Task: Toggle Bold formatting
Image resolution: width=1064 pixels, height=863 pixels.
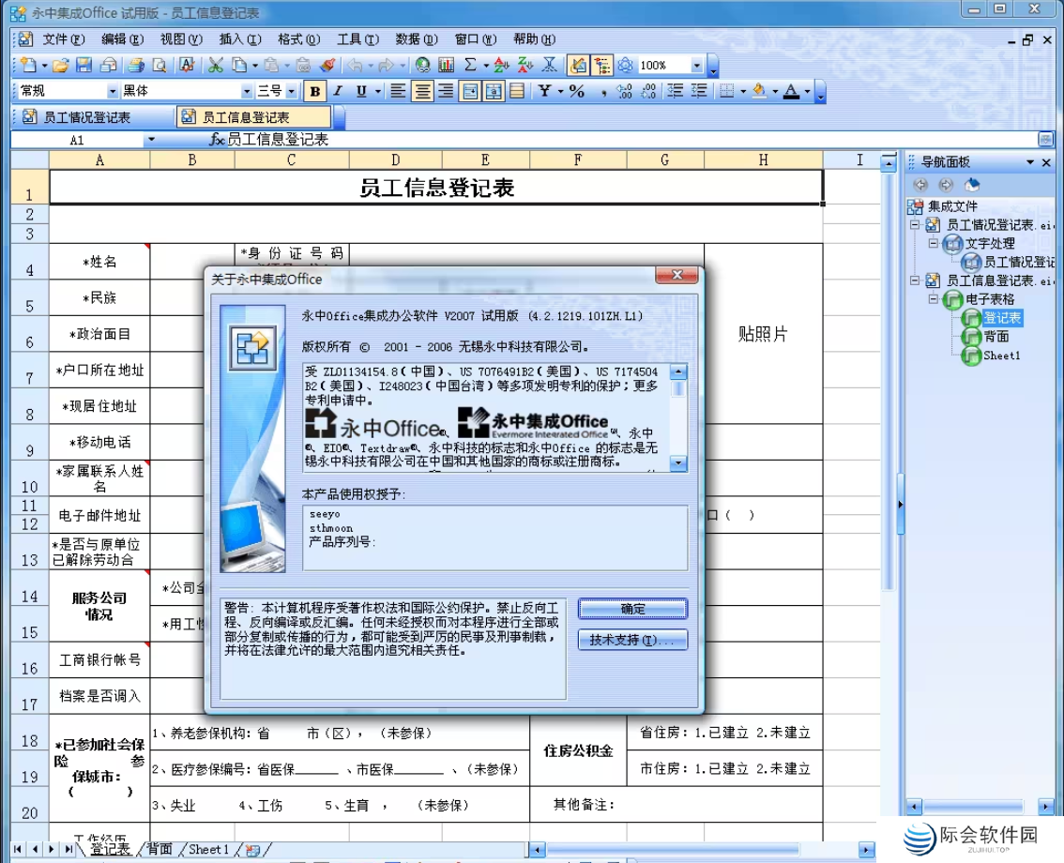Action: point(315,91)
